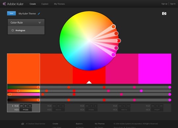
Task: Click the A Creative Cloud Service text
Action: (35, 124)
